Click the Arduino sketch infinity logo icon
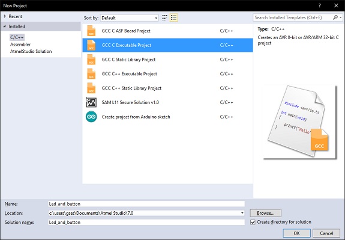Image resolution: width=345 pixels, height=240 pixels. point(91,117)
